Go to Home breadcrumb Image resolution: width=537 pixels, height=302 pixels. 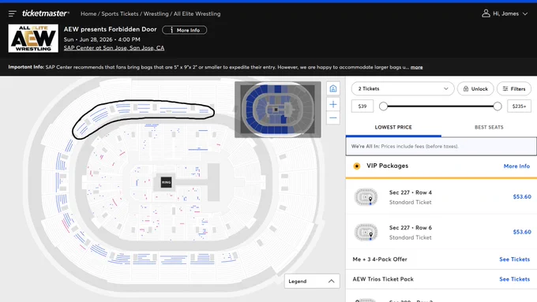click(88, 13)
